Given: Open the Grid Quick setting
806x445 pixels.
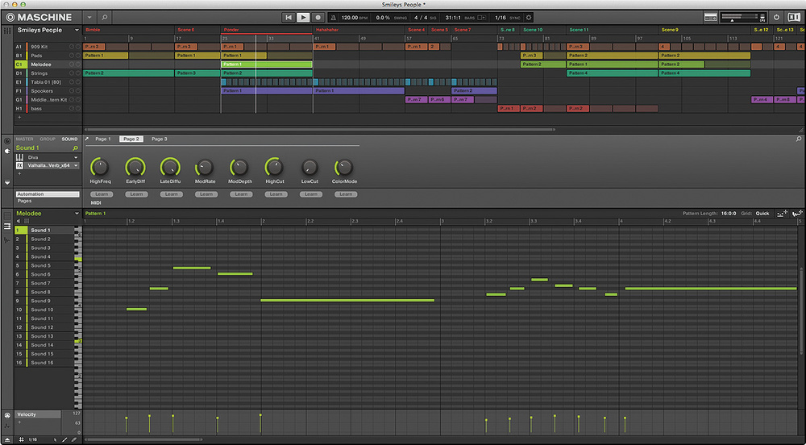Looking at the screenshot, I should tap(762, 214).
